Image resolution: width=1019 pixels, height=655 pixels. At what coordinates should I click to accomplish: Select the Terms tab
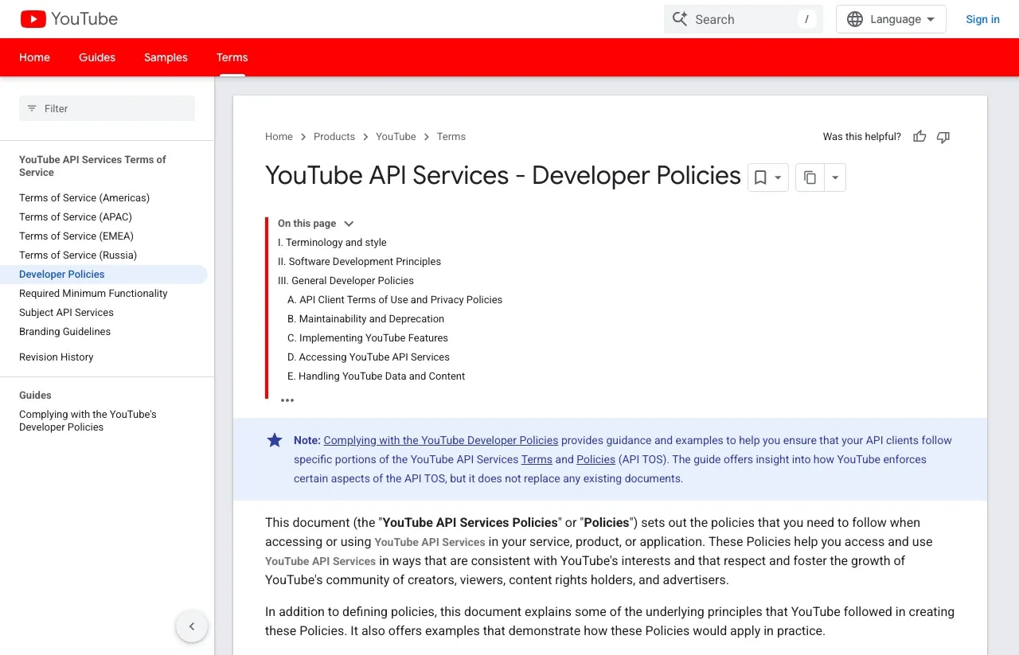coord(232,57)
